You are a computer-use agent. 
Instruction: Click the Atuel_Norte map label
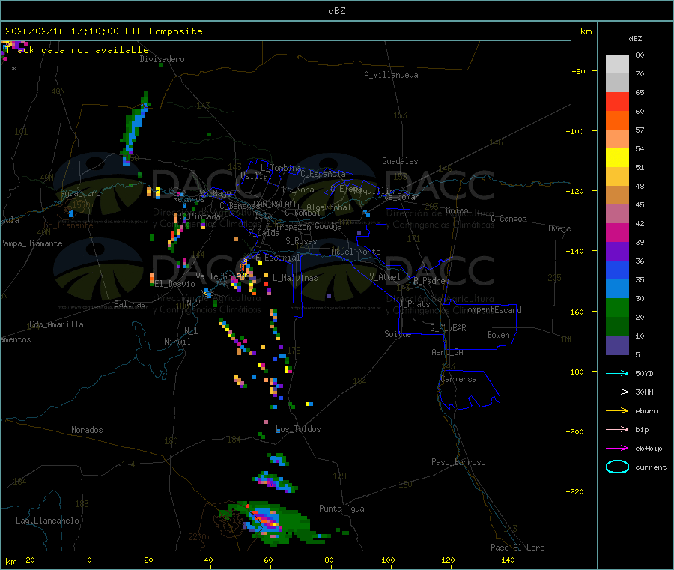tap(356, 252)
